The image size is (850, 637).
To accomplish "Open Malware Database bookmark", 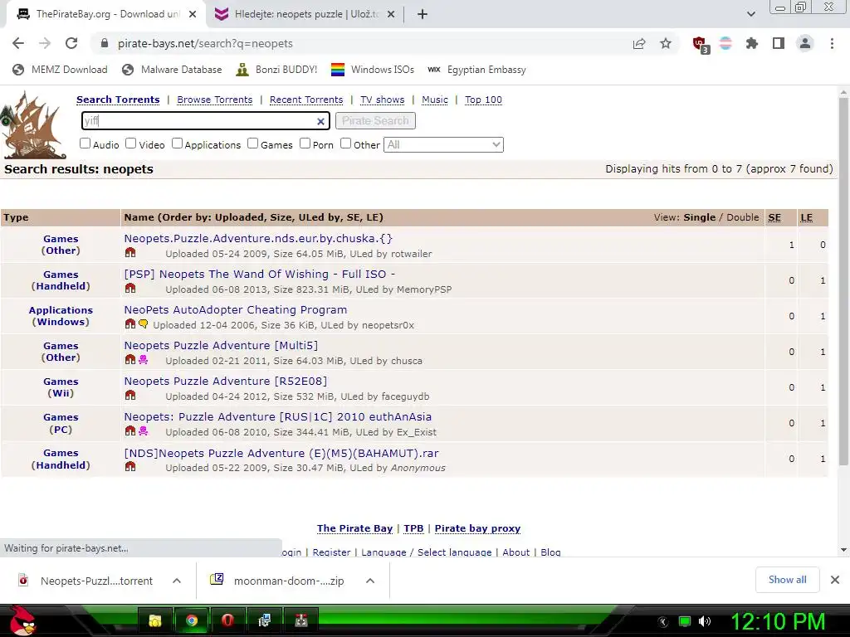I will point(172,70).
